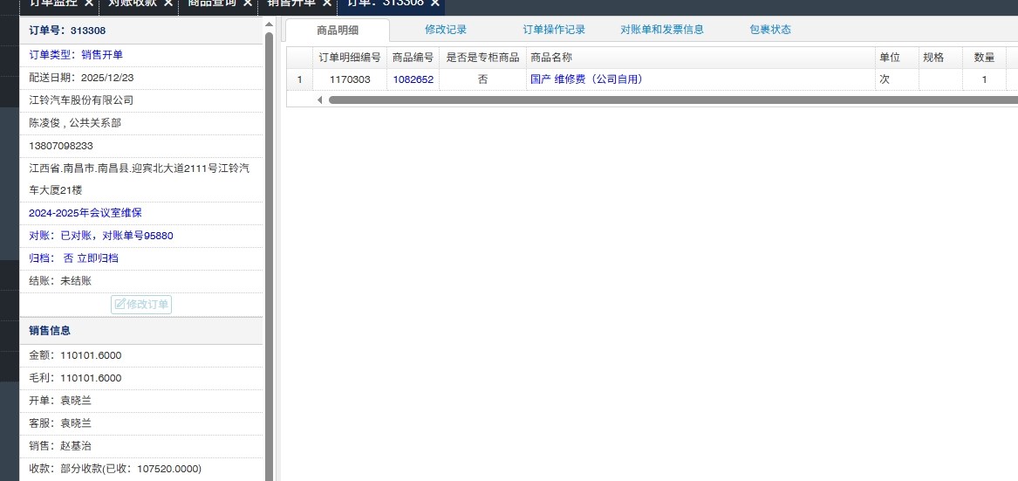The height and width of the screenshot is (481, 1018).
Task: Click the 修改订单 edit button
Action: click(x=141, y=304)
